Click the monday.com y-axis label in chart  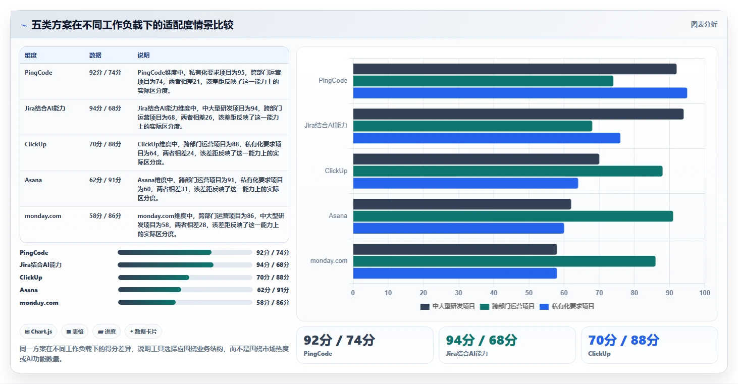(329, 261)
